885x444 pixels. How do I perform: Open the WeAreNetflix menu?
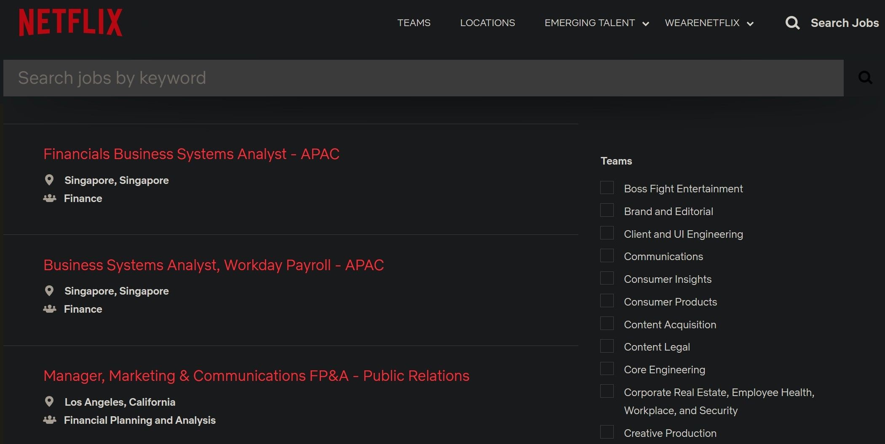tap(702, 23)
